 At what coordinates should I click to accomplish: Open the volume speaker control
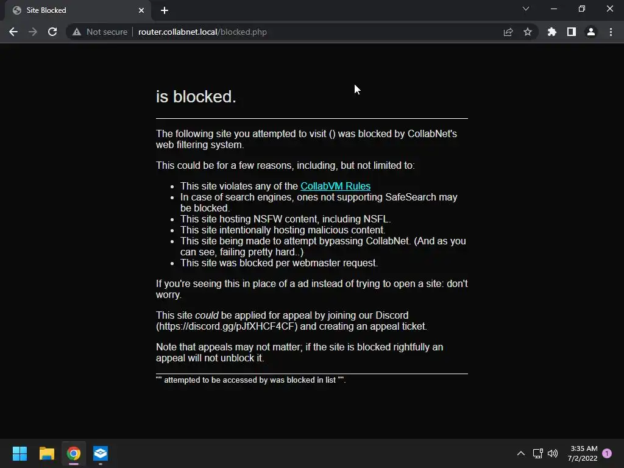click(x=553, y=453)
